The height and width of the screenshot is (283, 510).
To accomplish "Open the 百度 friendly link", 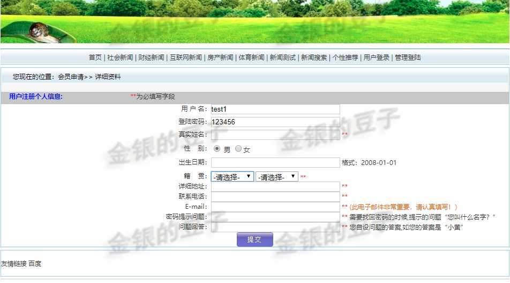I will point(35,264).
